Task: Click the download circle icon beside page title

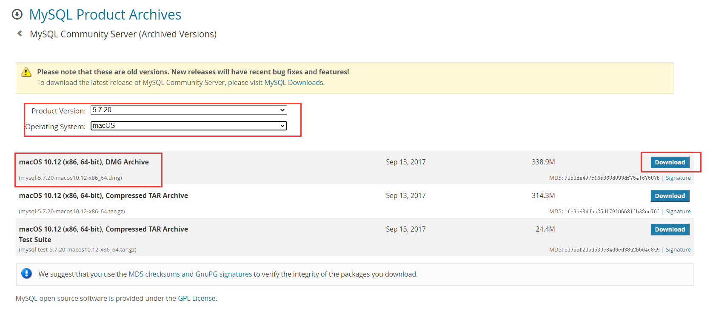Action: coord(17,14)
